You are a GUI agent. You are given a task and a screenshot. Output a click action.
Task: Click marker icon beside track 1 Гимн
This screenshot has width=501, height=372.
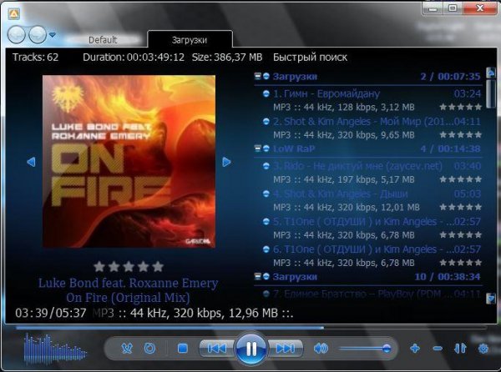click(x=266, y=93)
